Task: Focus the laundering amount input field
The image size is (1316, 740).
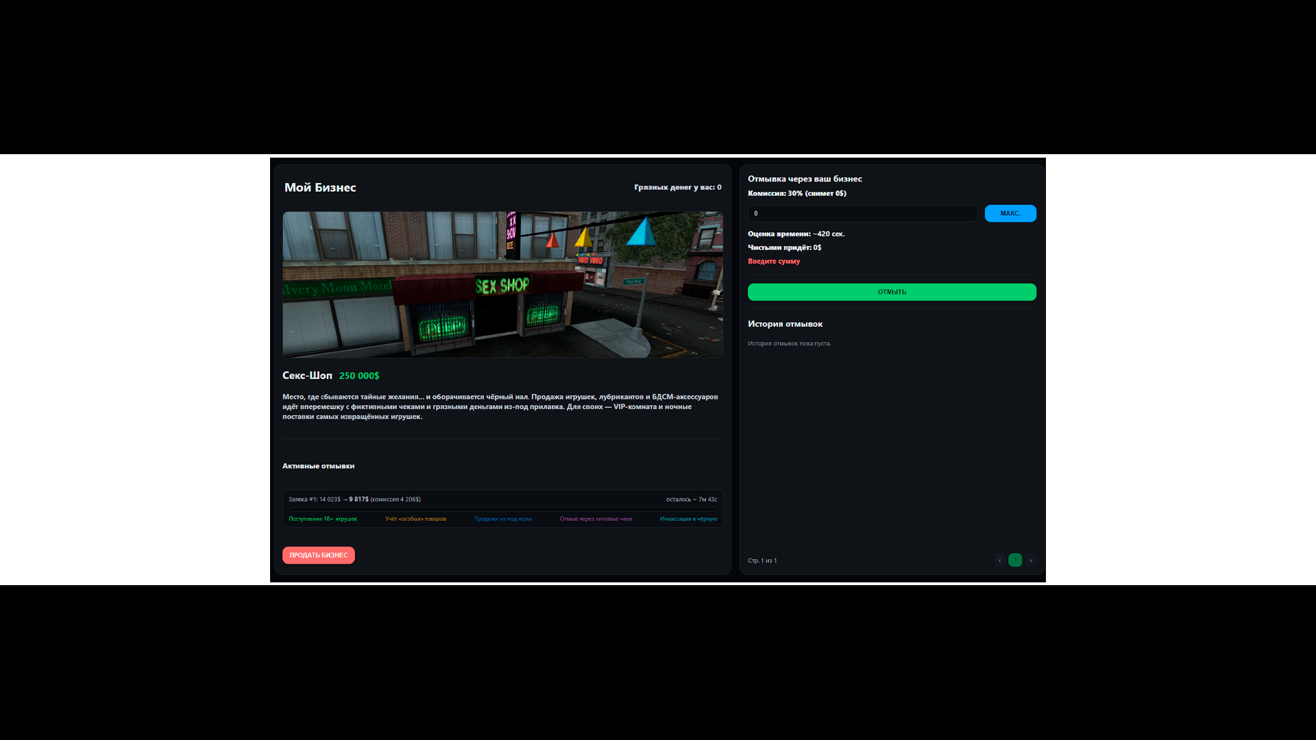Action: coord(862,214)
